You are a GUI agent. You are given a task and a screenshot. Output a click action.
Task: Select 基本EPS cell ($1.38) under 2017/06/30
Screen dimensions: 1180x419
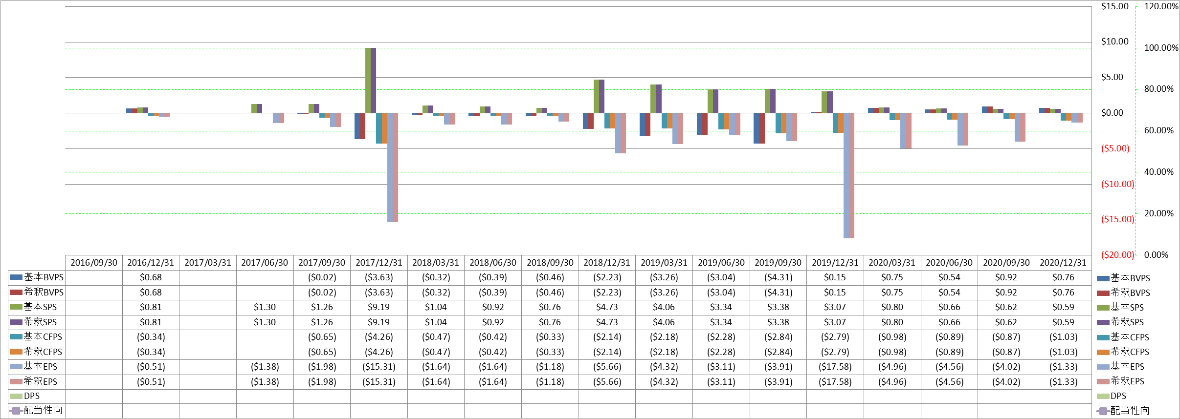point(265,367)
